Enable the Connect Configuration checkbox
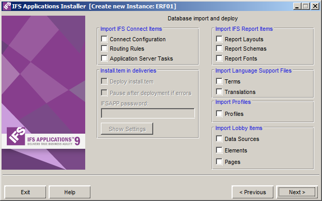Image resolution: width=322 pixels, height=201 pixels. point(105,39)
